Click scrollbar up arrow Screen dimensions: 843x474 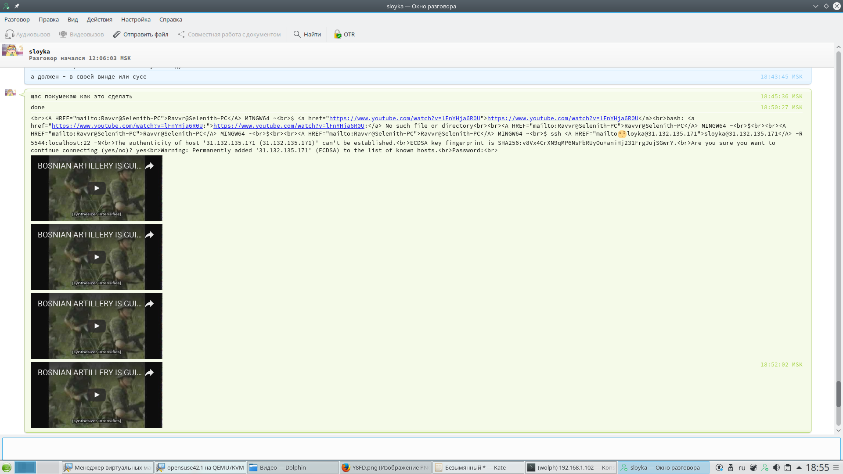click(x=839, y=47)
